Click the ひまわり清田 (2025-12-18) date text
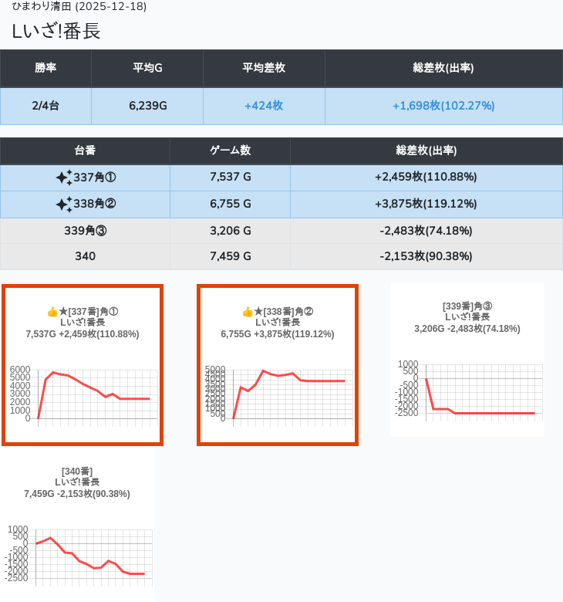Image resolution: width=563 pixels, height=602 pixels. (79, 7)
